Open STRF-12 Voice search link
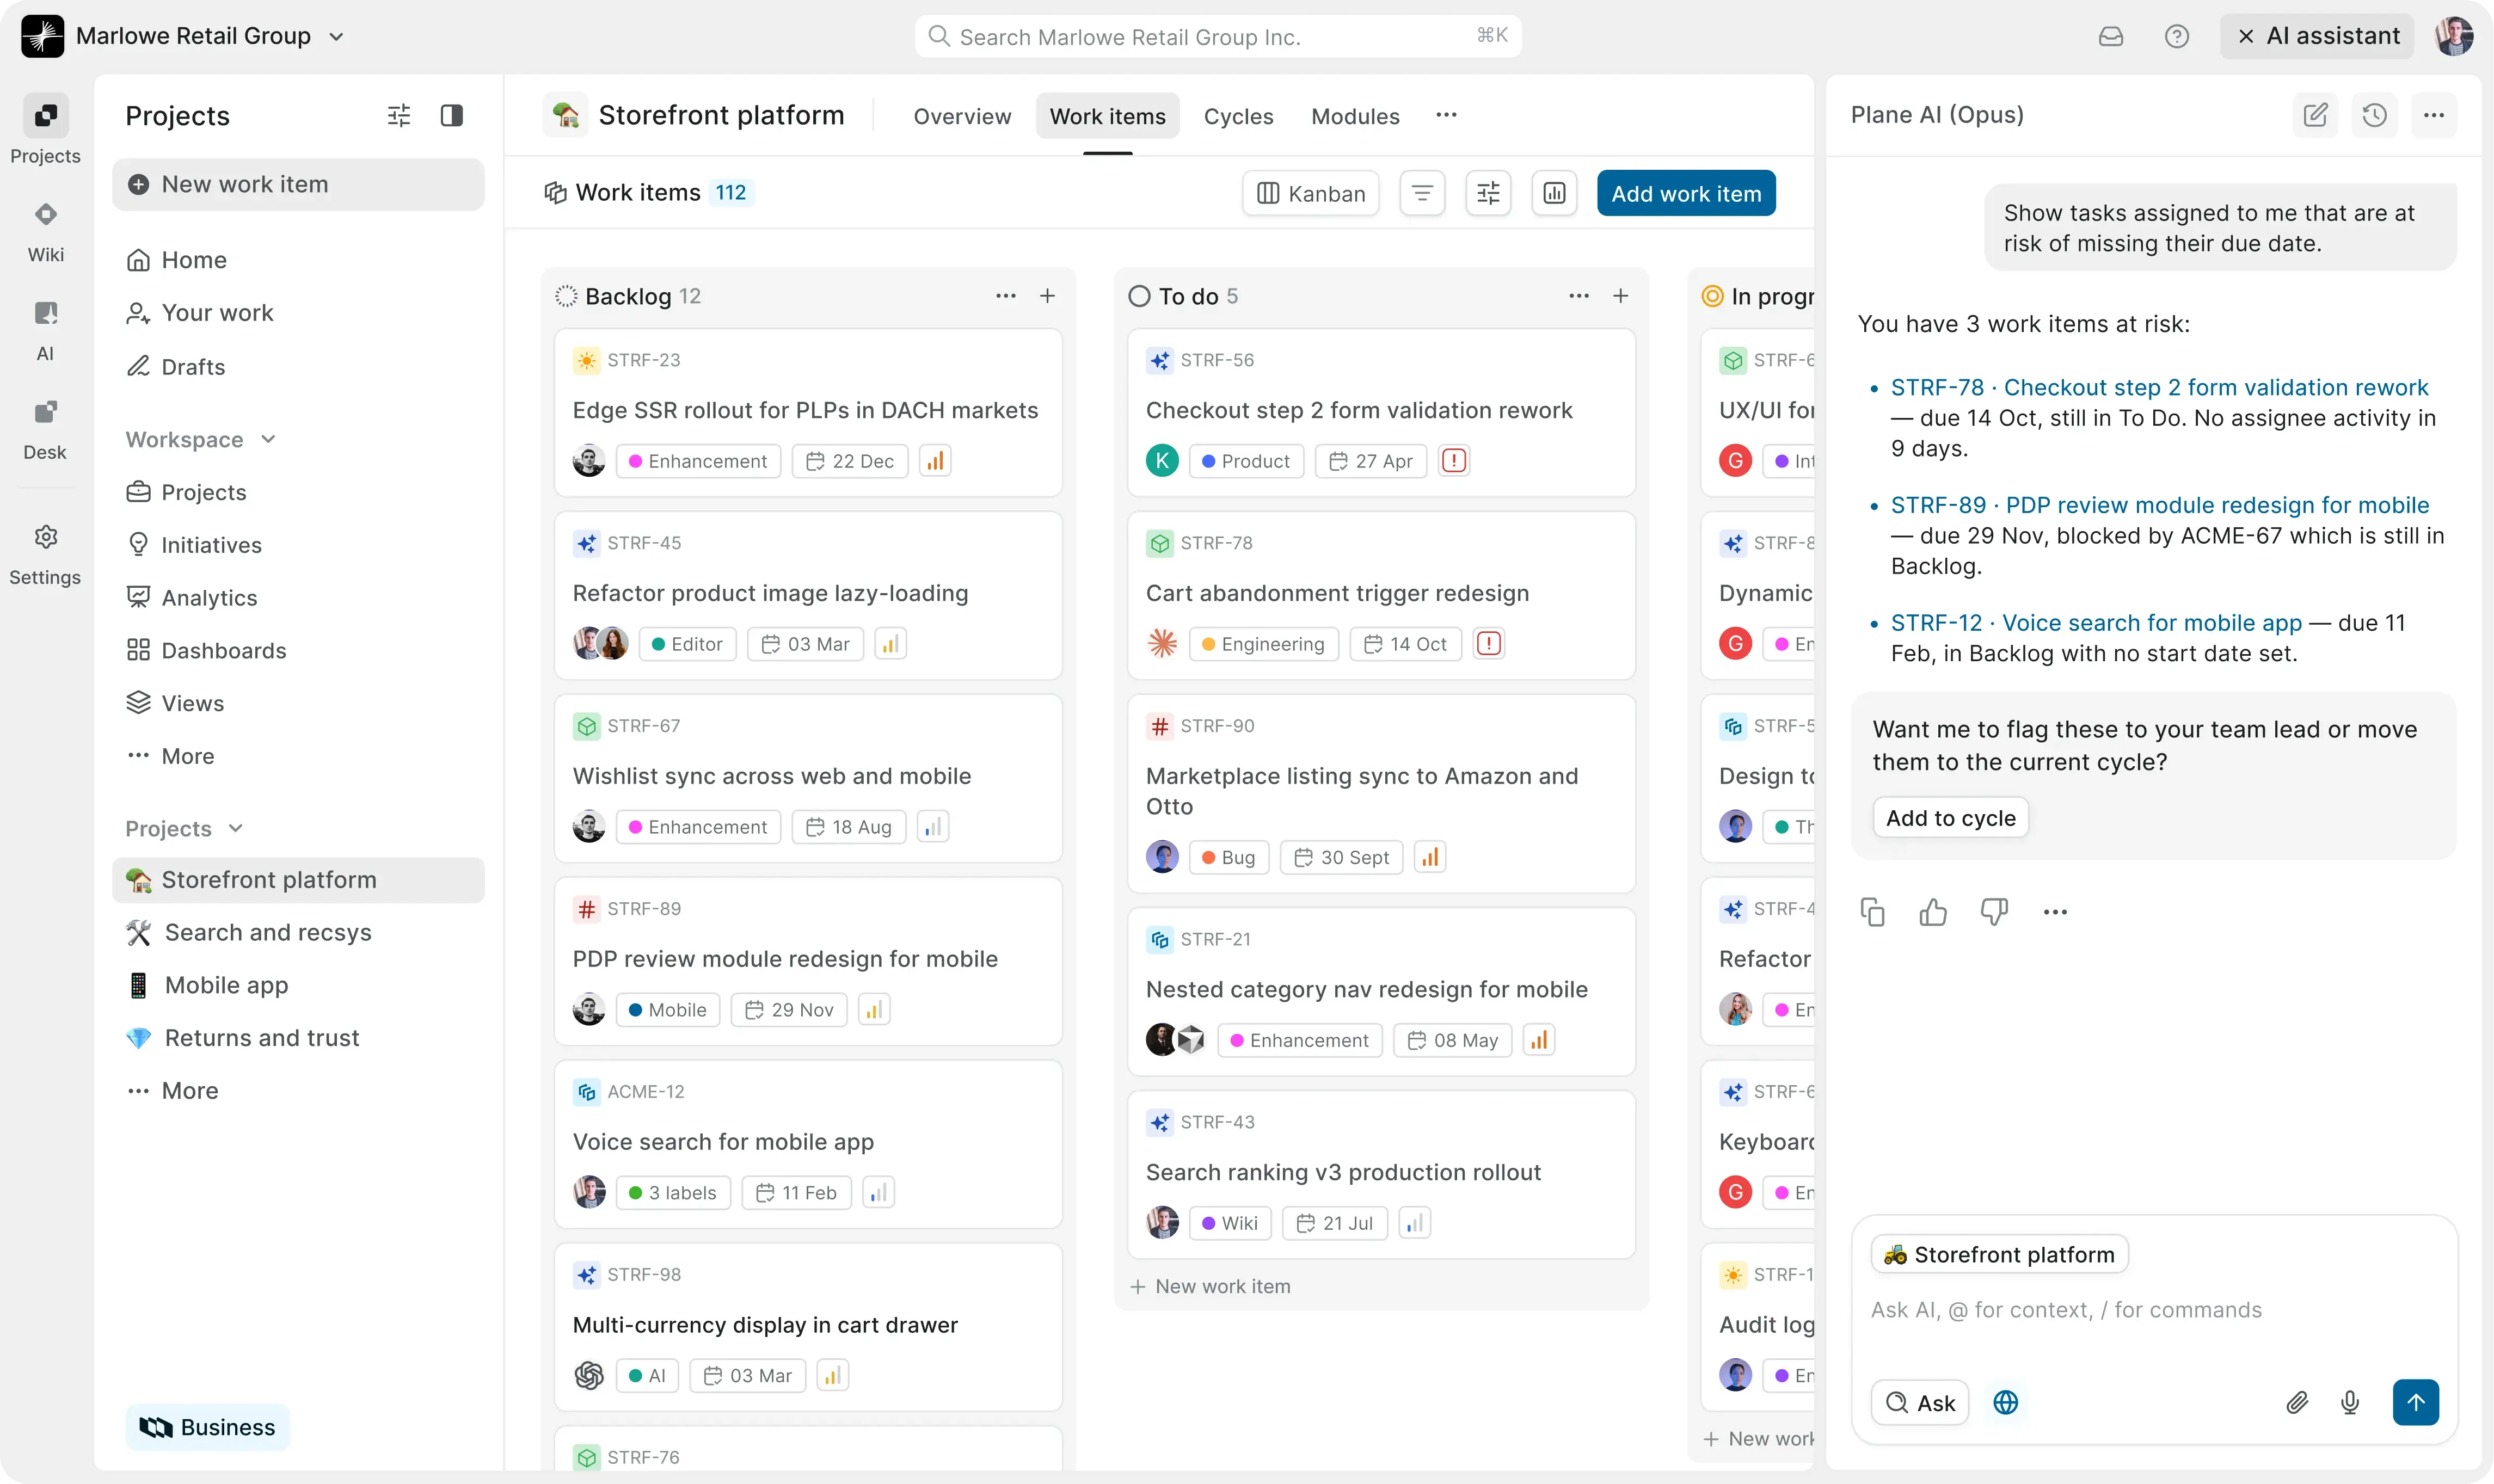This screenshot has width=2494, height=1484. point(2096,623)
